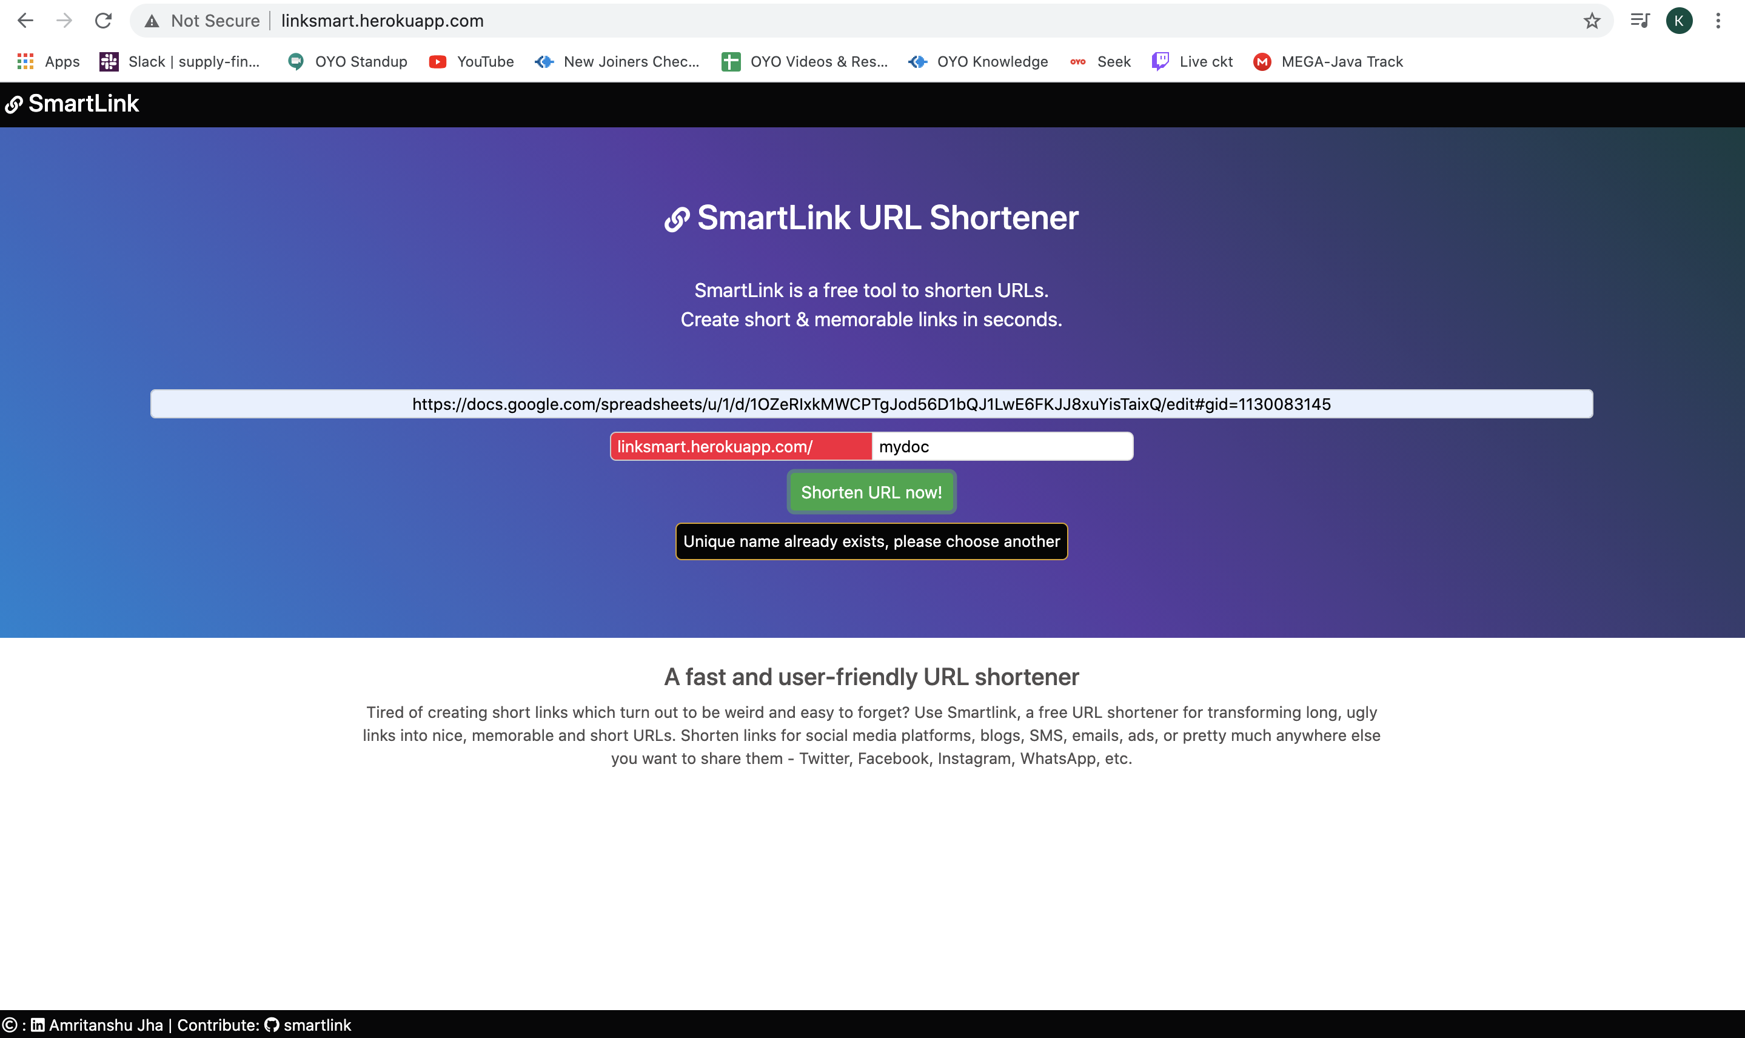Click the 'Shorten URL now!' green button
Screen dimensions: 1745x1038
click(871, 492)
